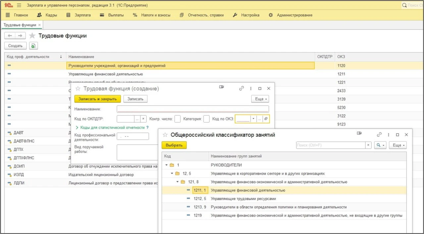Open Налоги и взносы menu
The height and width of the screenshot is (234, 424).
point(151,15)
